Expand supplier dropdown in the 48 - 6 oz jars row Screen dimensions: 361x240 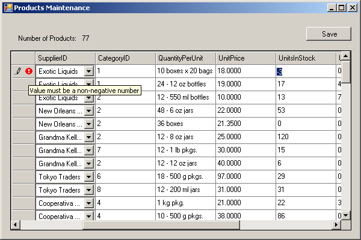click(89, 110)
